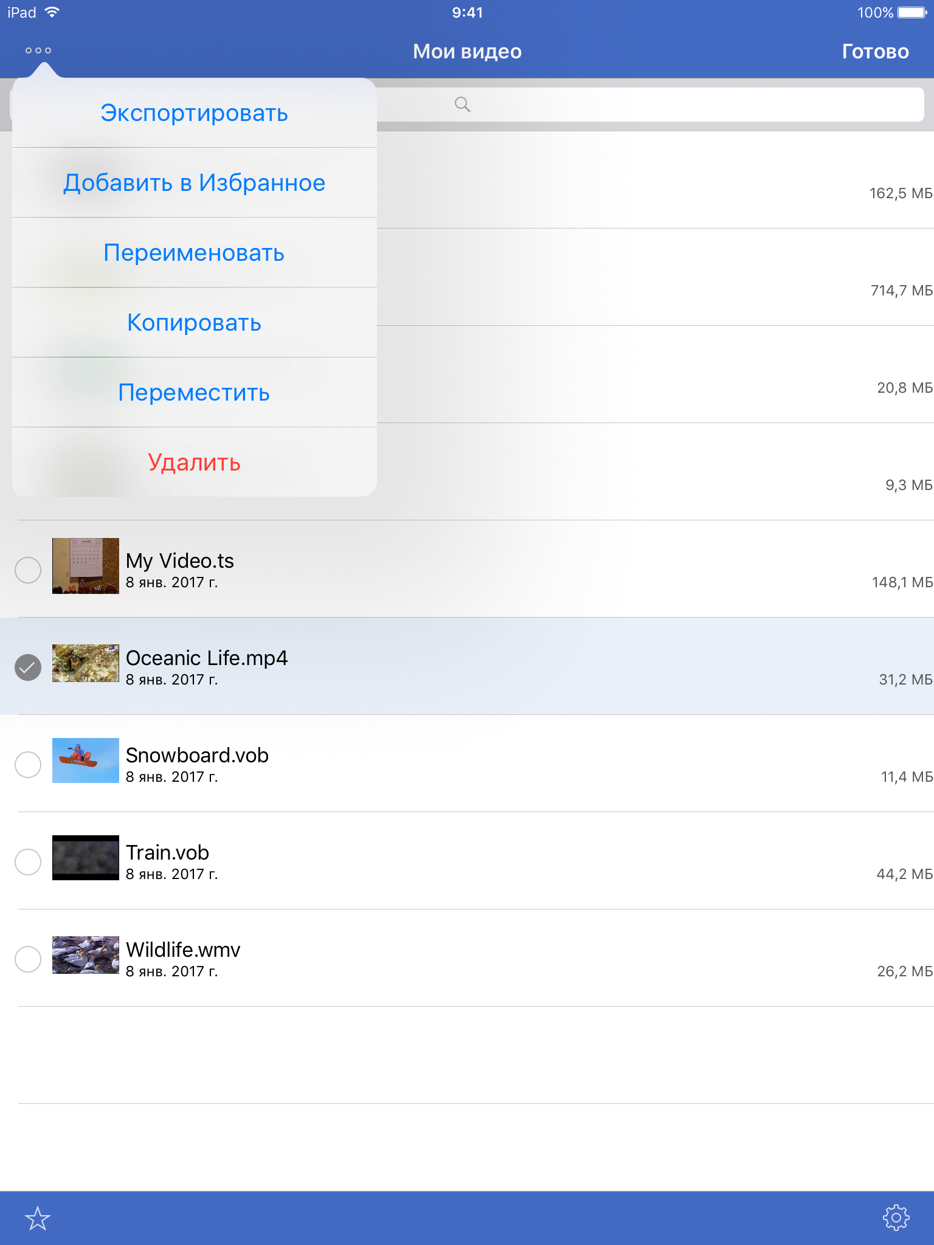This screenshot has height=1245, width=934.
Task: Tap the Wildlife.wmv file name
Action: pyautogui.click(x=183, y=950)
